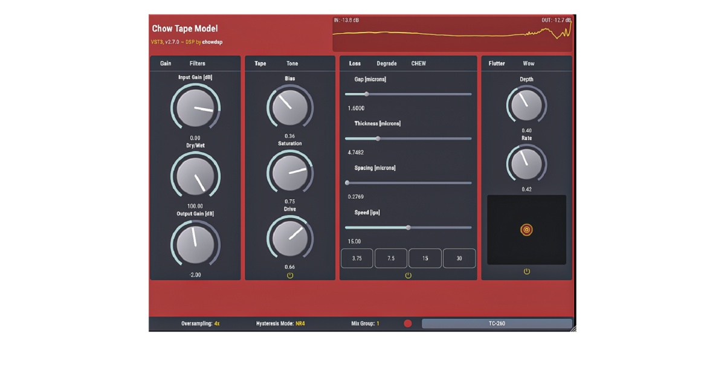707x392 pixels.
Task: Click the Thickness value 4.7482
Action: tap(356, 152)
